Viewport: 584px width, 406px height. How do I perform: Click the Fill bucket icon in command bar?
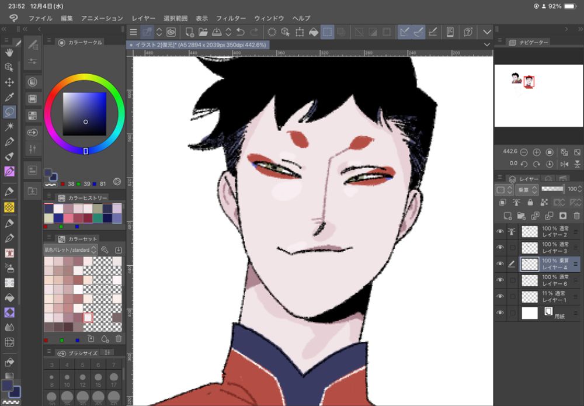click(x=314, y=32)
